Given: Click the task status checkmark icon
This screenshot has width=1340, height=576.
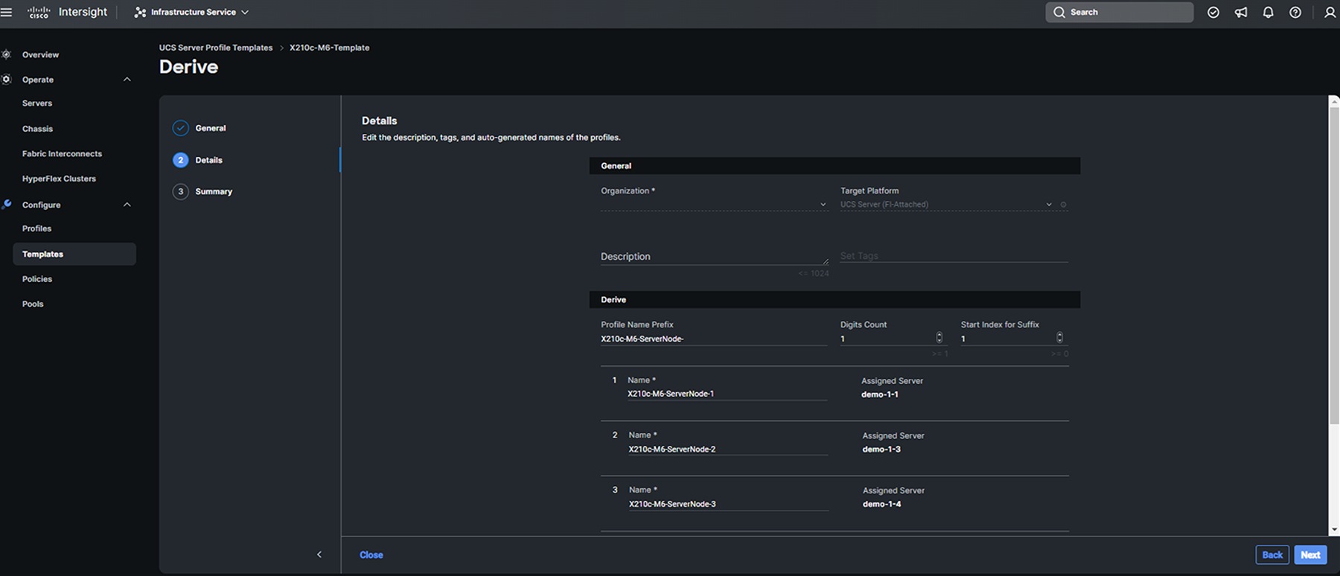Looking at the screenshot, I should tap(1213, 12).
